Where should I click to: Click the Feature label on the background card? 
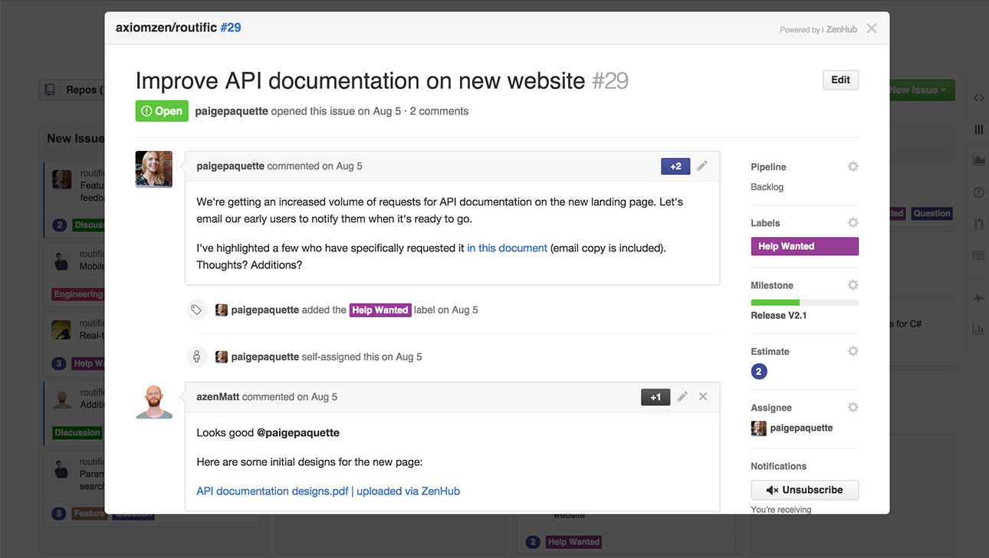pos(88,514)
